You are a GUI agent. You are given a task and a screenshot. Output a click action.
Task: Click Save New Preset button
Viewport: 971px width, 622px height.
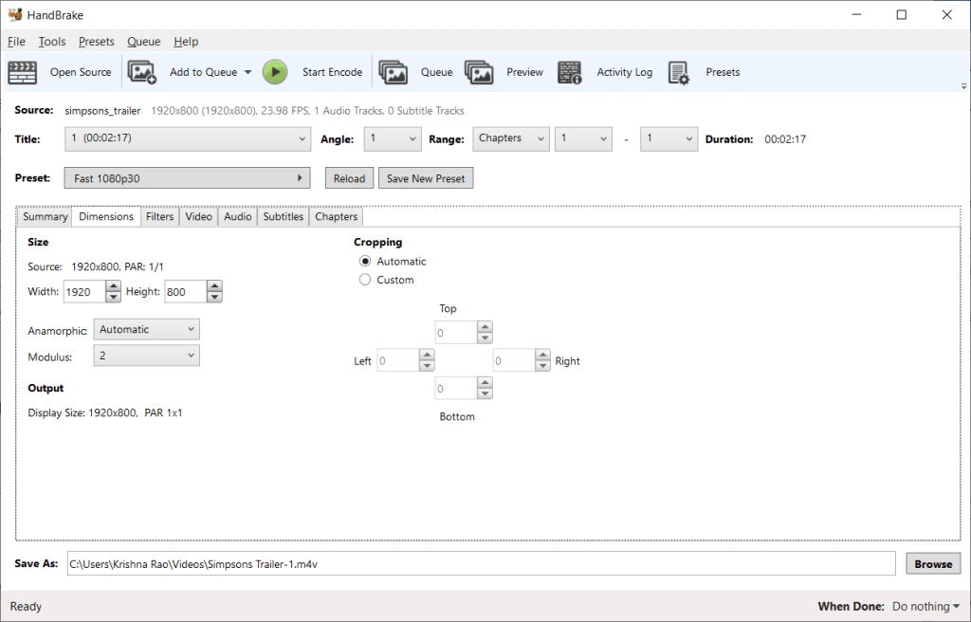point(425,178)
